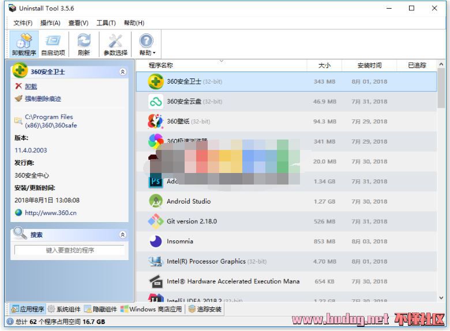Collapse the Search (搜索) panel

[122, 235]
